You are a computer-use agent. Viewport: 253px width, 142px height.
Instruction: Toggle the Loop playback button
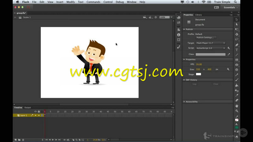pyautogui.click(x=68, y=140)
